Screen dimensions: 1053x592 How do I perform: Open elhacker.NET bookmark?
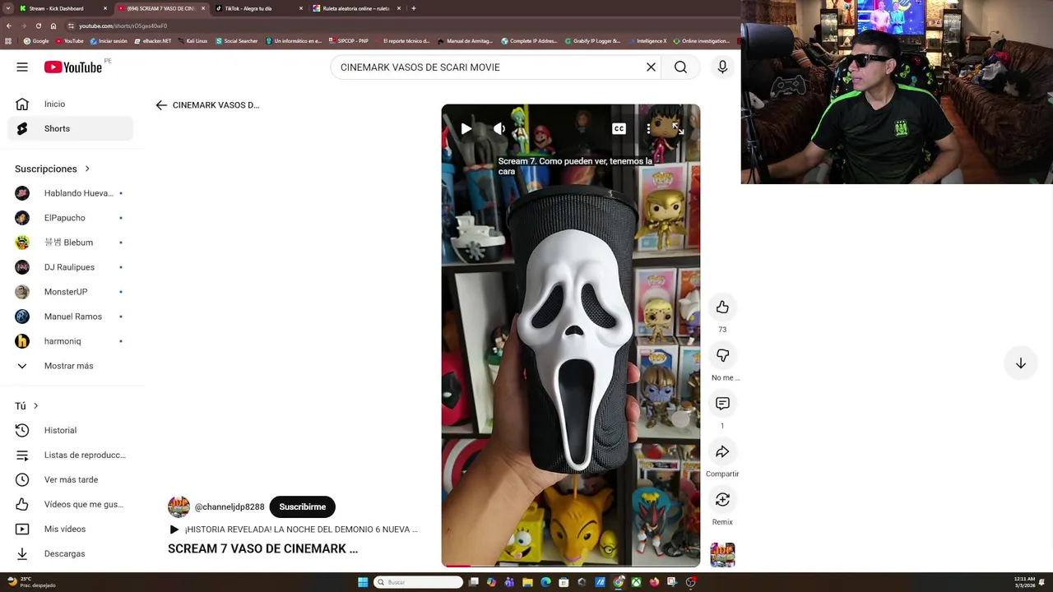(x=153, y=41)
